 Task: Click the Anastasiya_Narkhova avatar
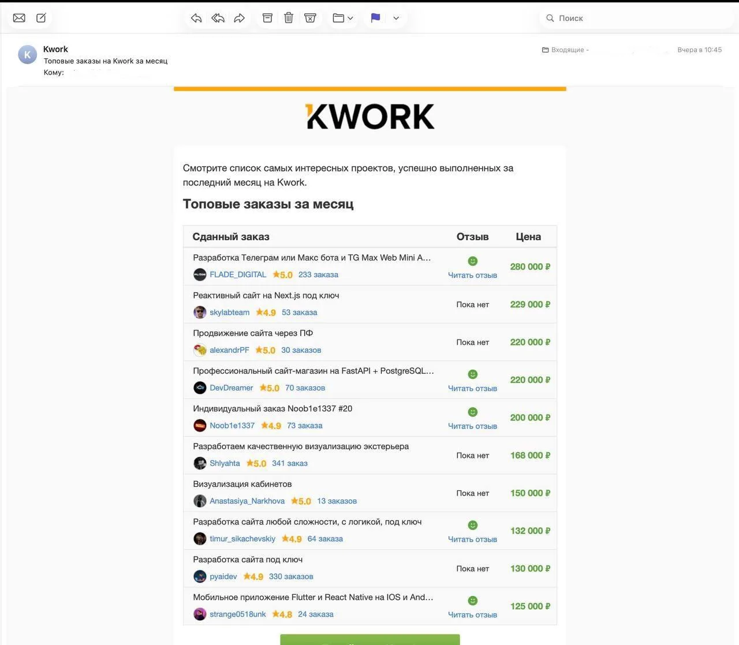coord(200,501)
